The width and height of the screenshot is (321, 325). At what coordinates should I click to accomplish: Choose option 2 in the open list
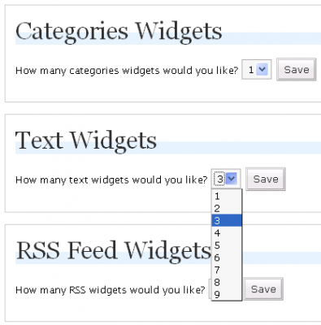click(x=227, y=208)
